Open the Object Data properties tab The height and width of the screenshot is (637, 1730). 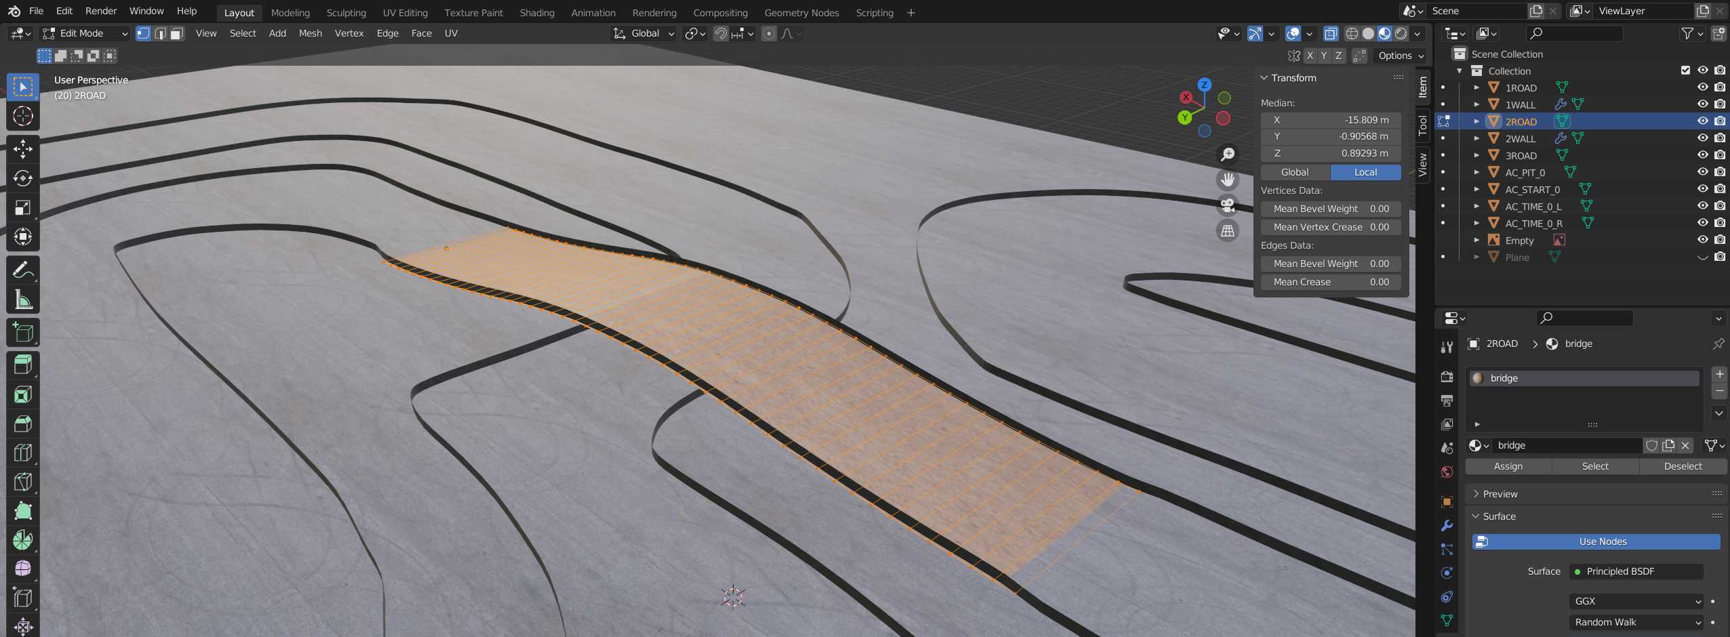click(x=1447, y=620)
